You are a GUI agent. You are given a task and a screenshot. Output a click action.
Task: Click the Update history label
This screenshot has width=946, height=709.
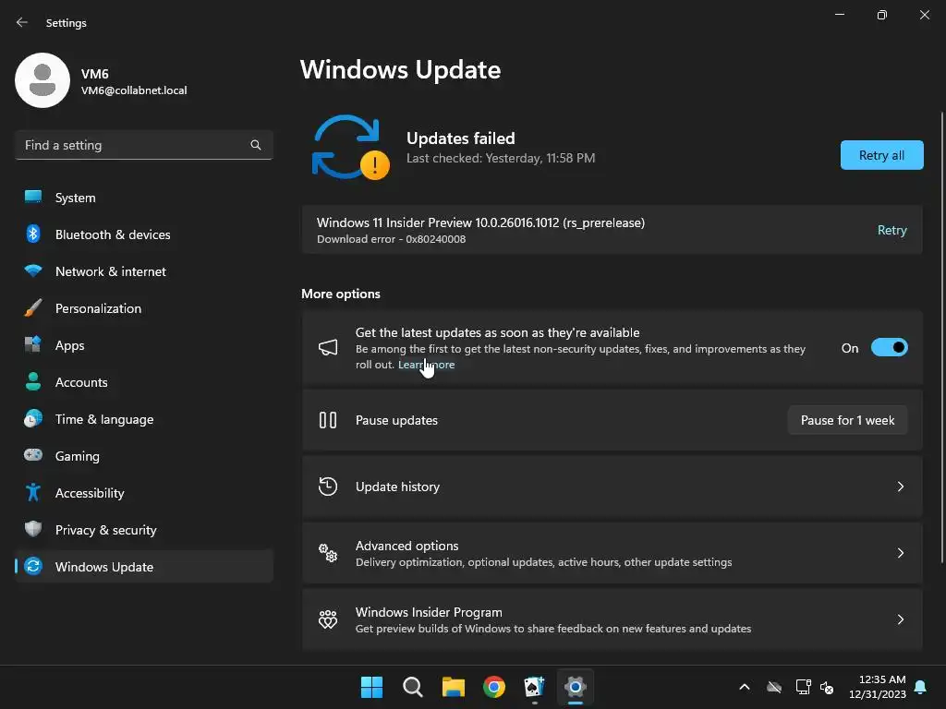(397, 487)
